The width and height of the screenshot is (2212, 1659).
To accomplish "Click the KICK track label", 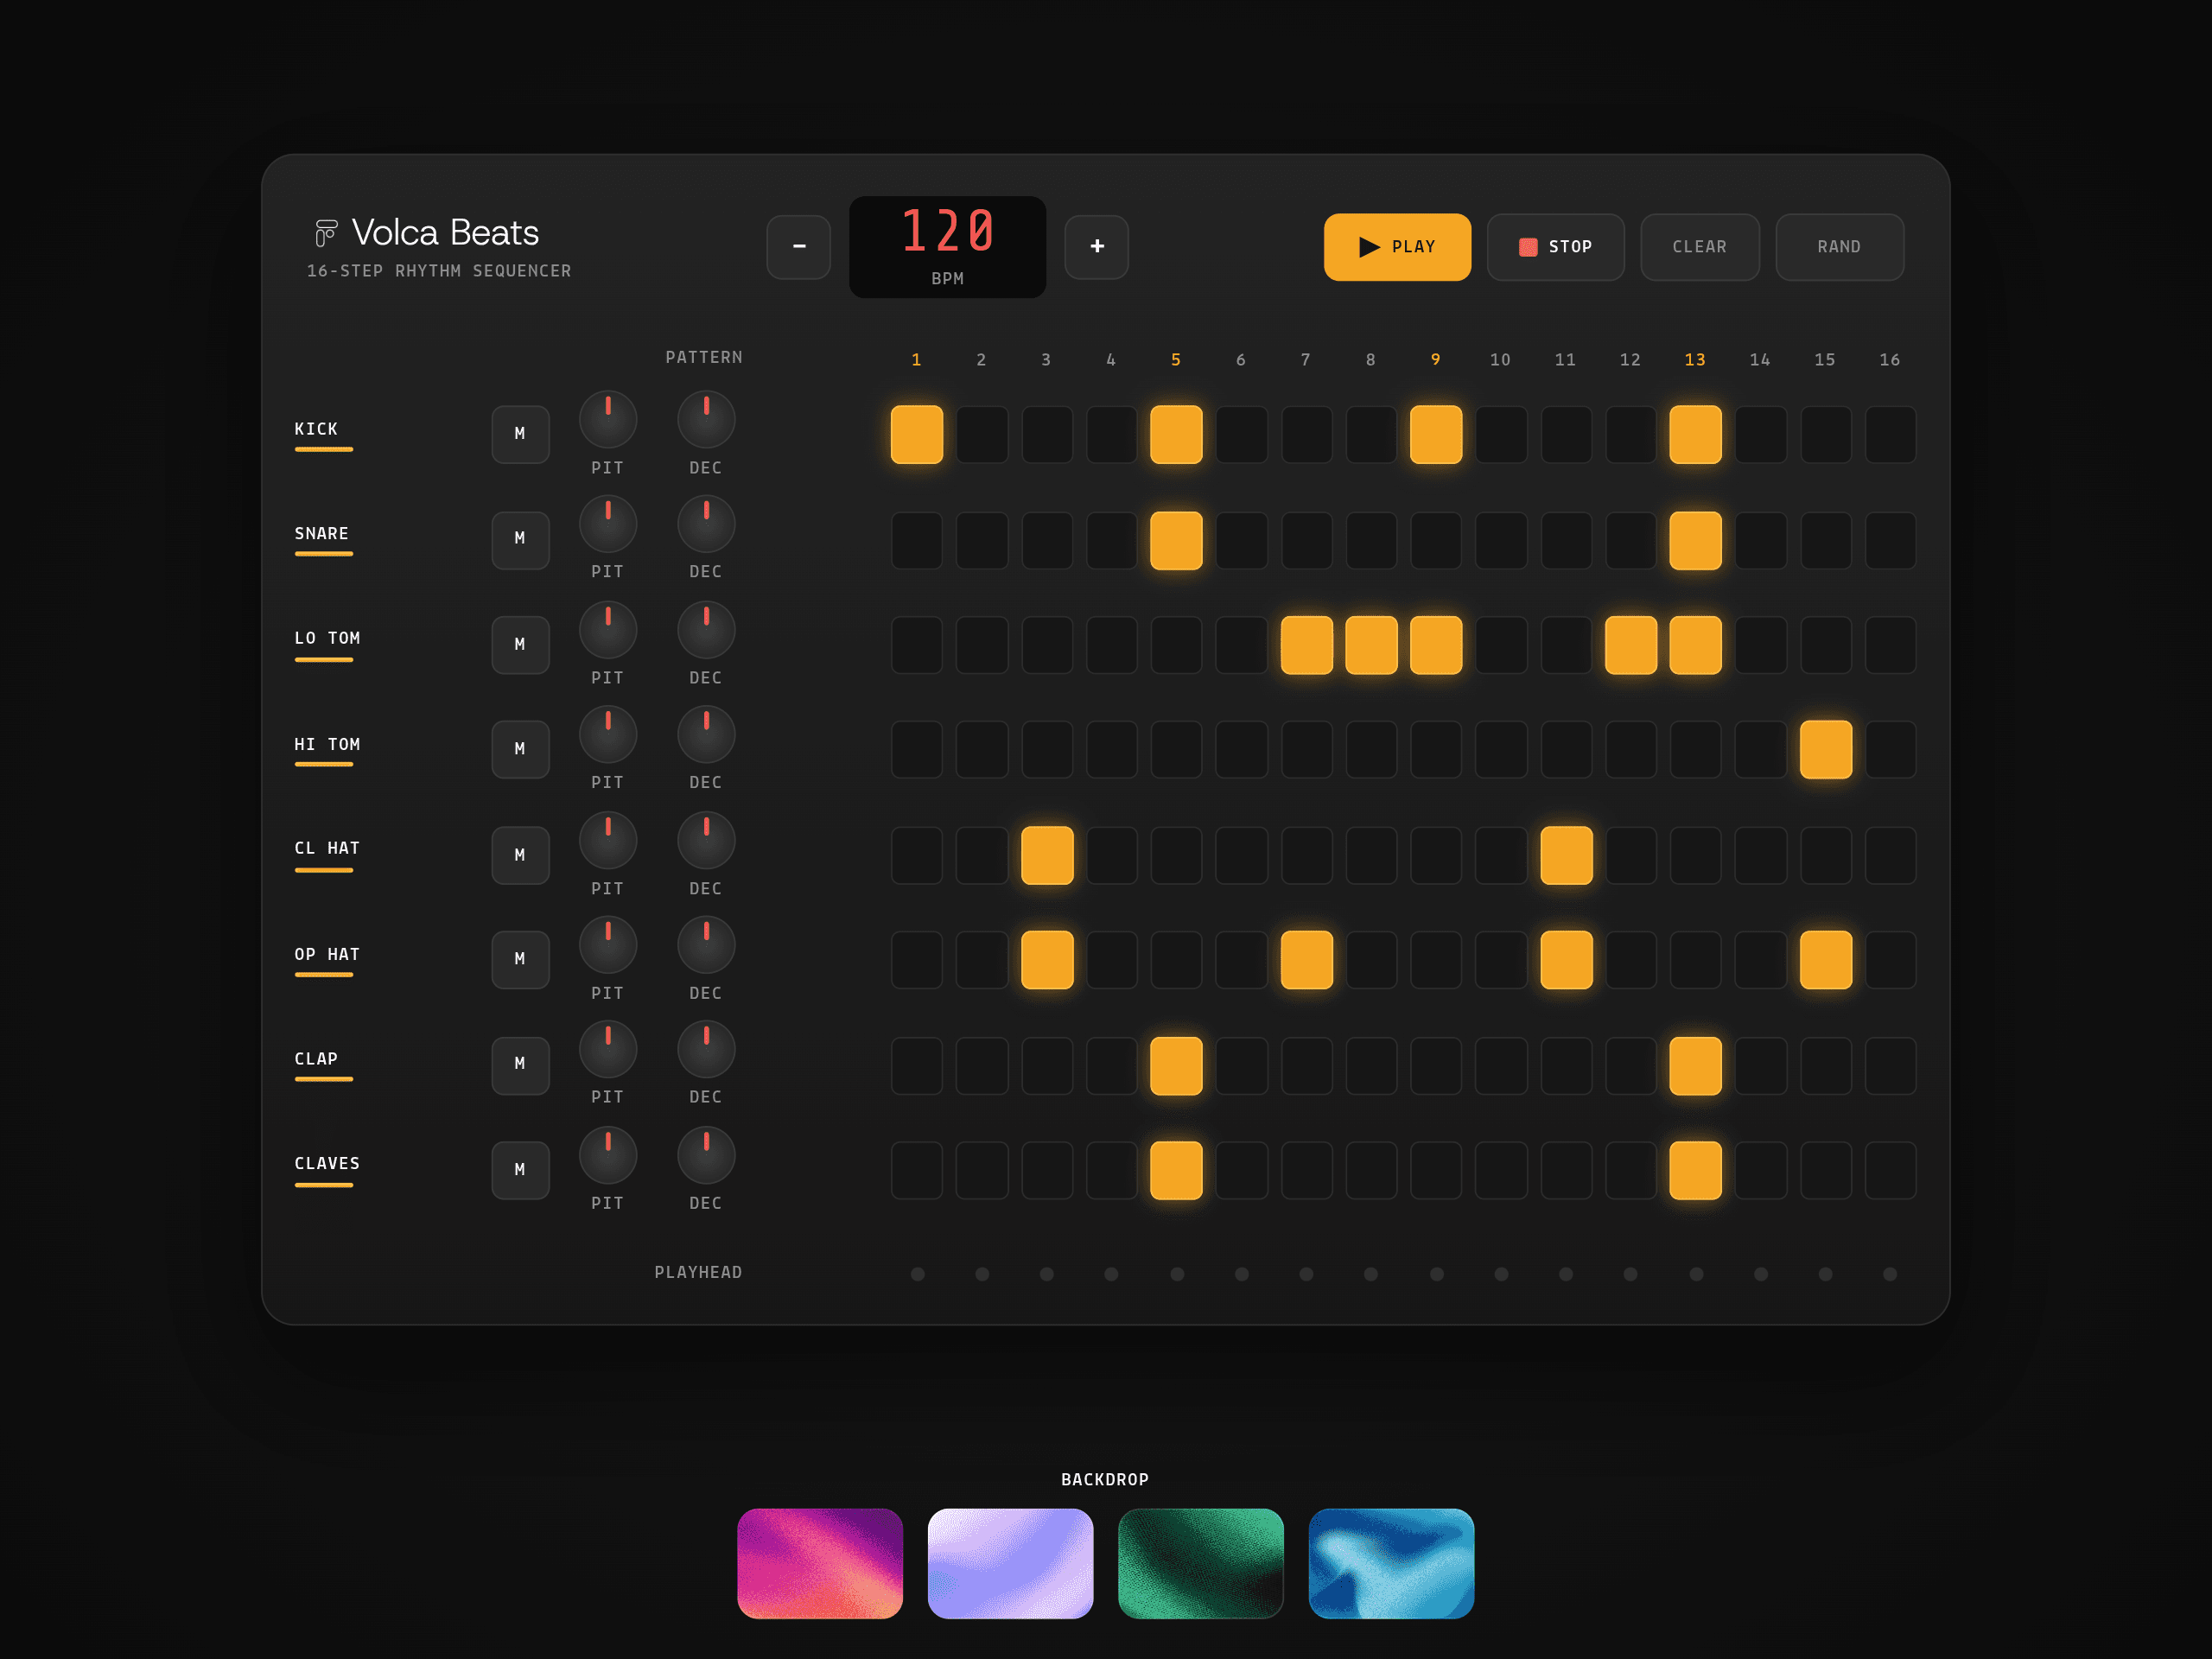I will tap(316, 429).
